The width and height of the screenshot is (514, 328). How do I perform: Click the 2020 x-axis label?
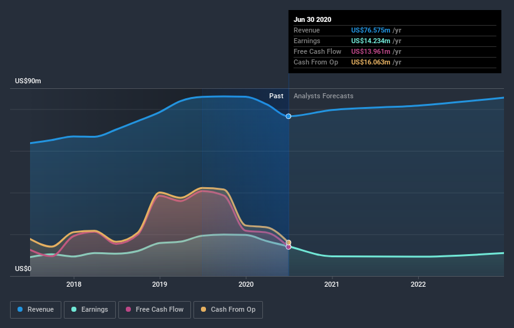246,284
